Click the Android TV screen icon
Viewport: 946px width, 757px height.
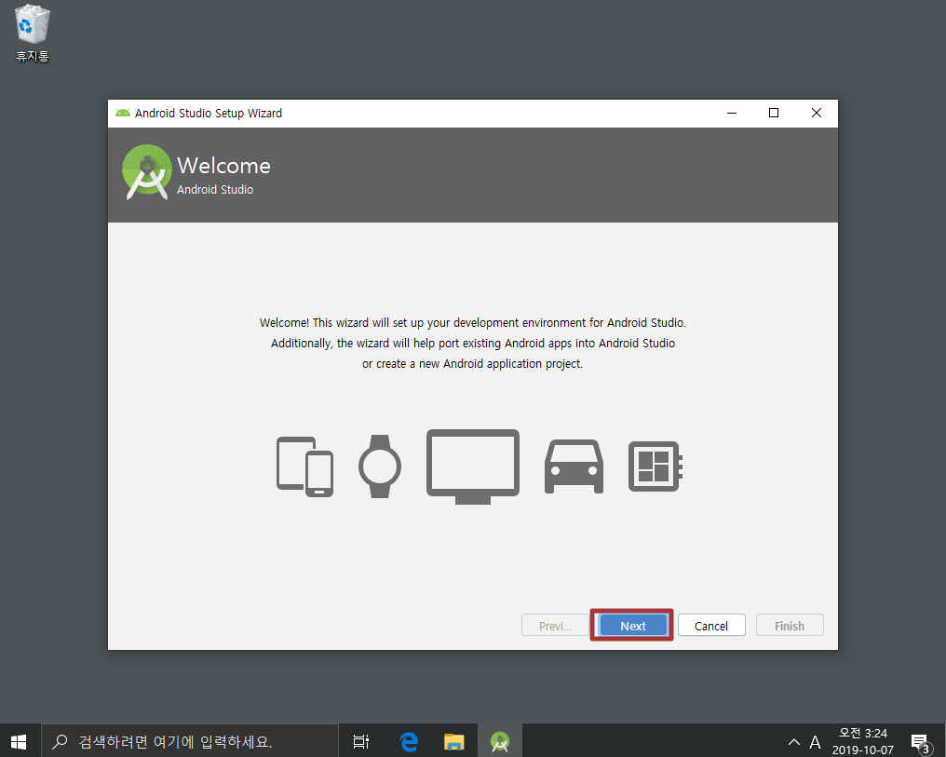tap(473, 466)
